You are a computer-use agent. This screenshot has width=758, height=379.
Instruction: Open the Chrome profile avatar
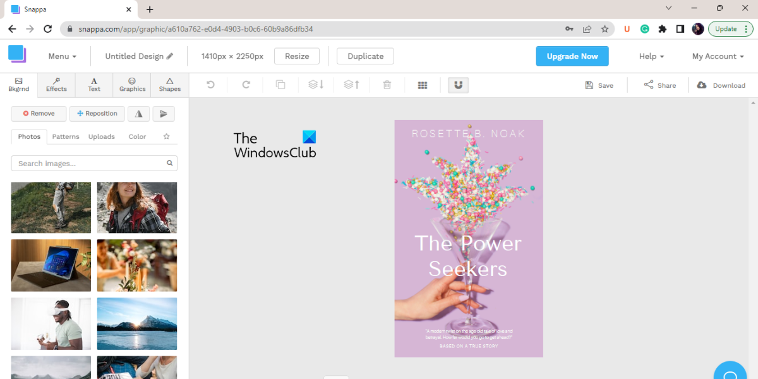point(697,29)
